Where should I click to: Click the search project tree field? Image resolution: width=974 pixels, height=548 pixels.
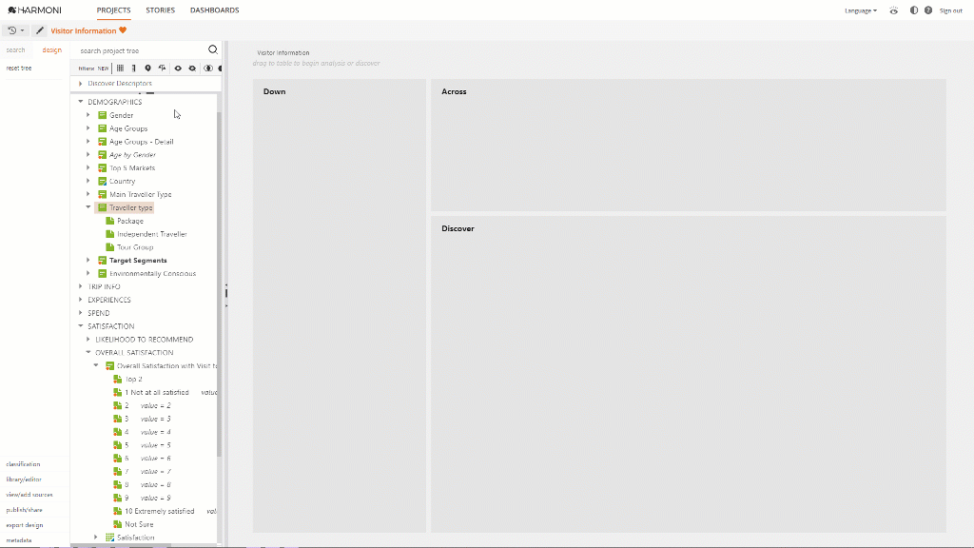(x=142, y=50)
